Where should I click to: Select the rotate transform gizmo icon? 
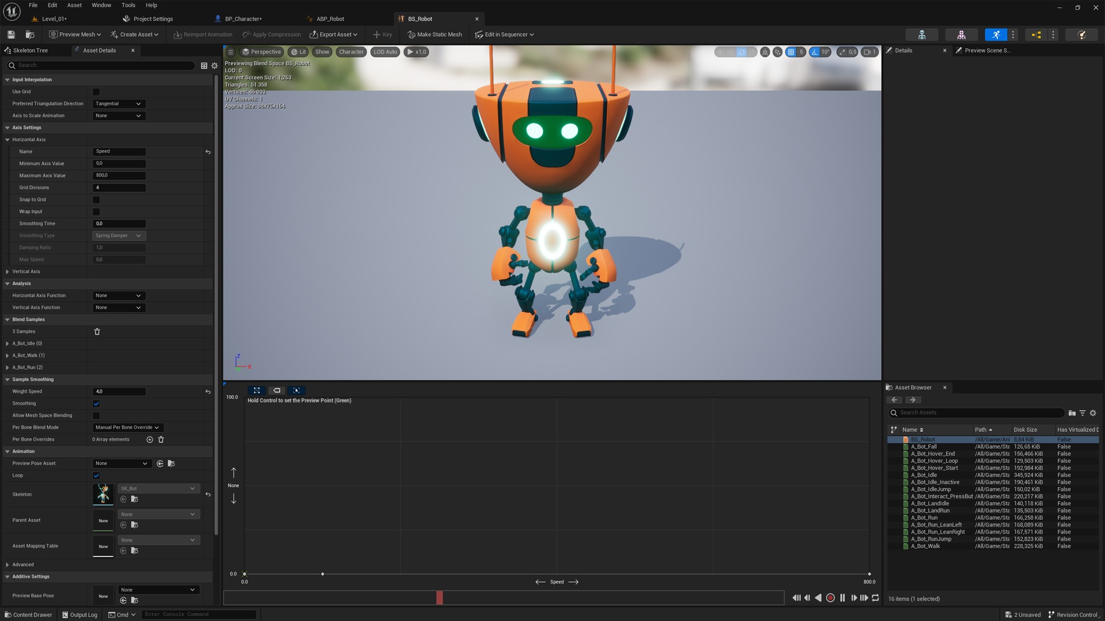[x=741, y=52]
